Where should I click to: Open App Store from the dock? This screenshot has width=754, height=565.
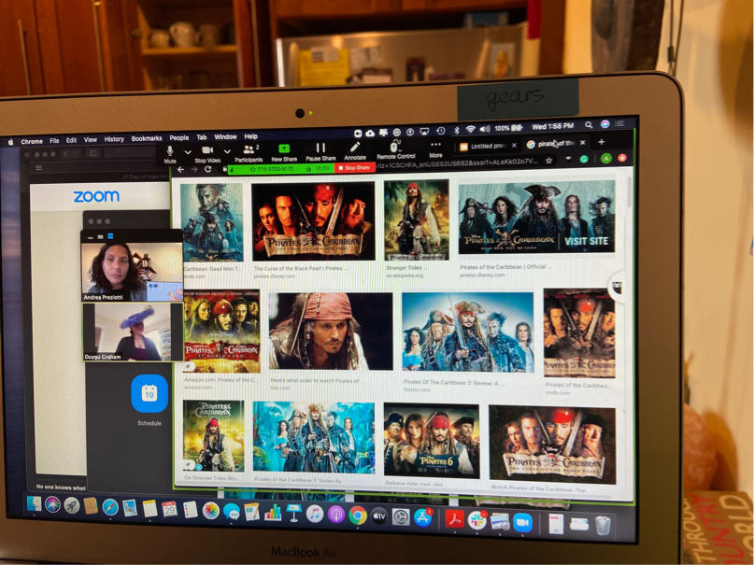pos(422,517)
